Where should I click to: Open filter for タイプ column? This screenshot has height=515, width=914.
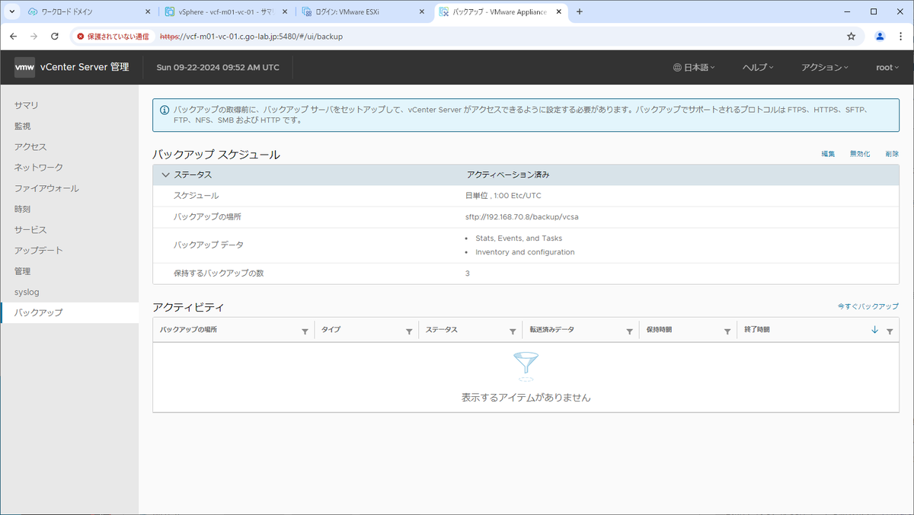point(409,331)
